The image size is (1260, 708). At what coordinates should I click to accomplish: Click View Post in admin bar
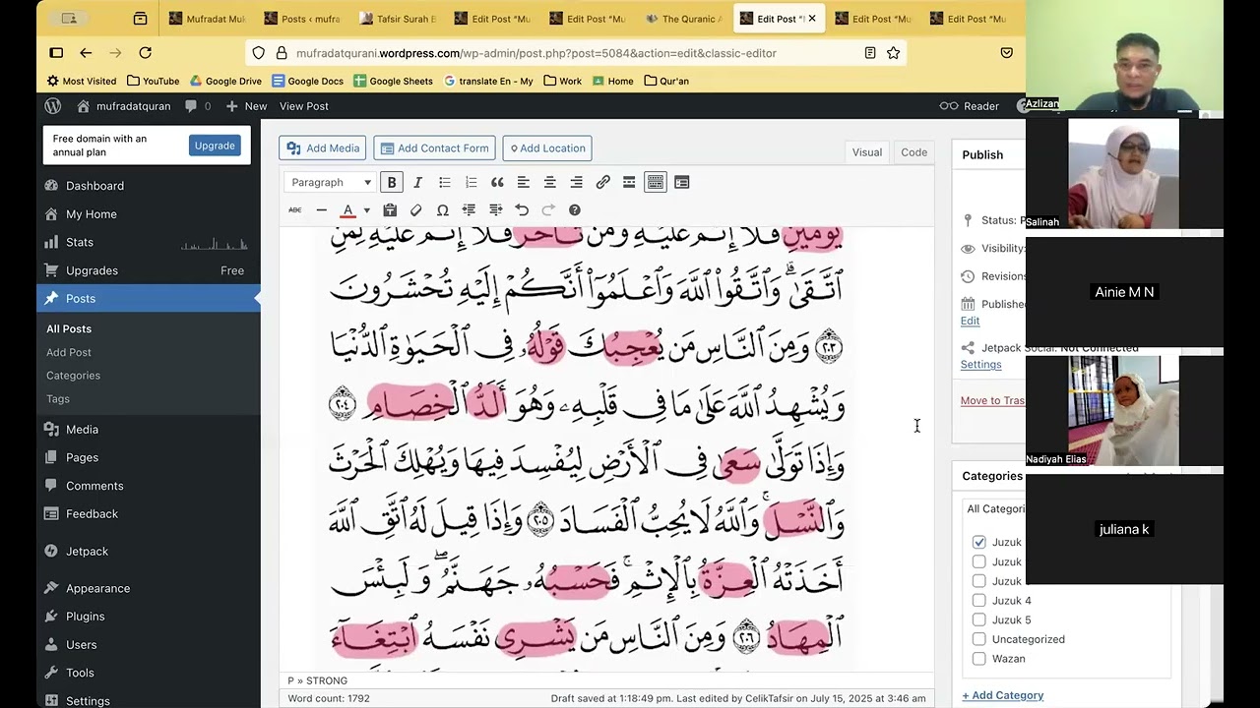[304, 106]
